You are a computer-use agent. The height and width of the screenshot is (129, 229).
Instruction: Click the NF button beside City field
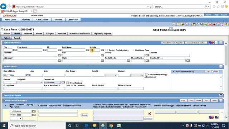point(102,55)
